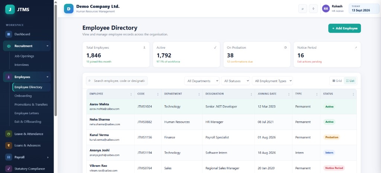Click vikram.rao@saibex.com email text

click(103, 170)
